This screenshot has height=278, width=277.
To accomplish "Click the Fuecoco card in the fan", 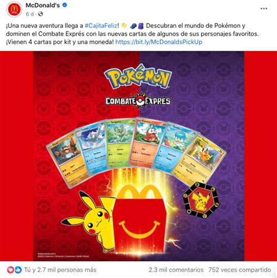I will [148, 142].
